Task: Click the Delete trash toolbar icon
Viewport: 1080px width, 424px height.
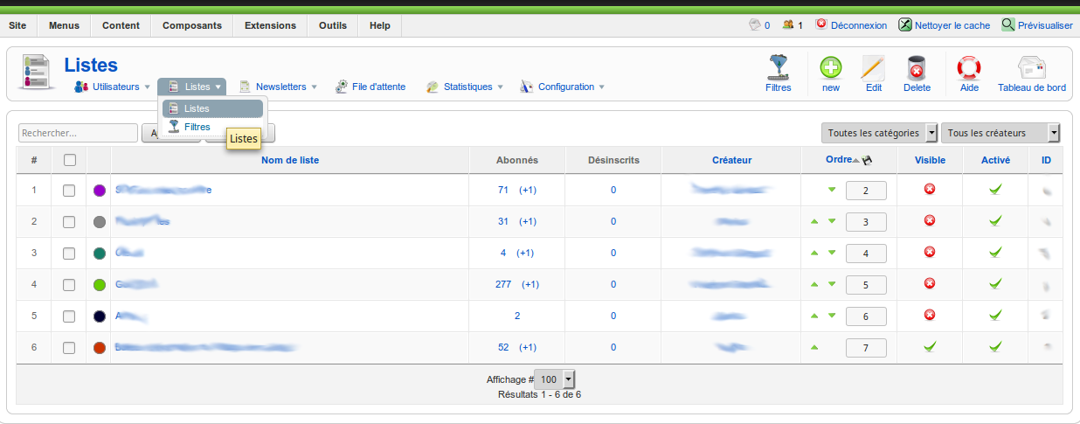Action: (x=917, y=67)
